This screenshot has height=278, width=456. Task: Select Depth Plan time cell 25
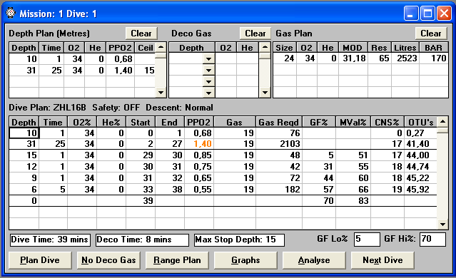coord(51,71)
